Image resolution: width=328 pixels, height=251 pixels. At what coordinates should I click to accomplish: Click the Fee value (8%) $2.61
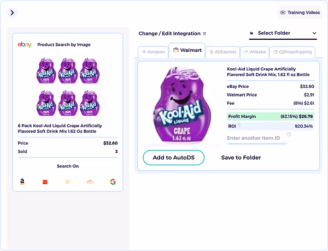[x=304, y=103]
